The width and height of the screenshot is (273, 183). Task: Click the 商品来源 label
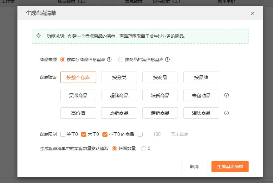pos(48,60)
